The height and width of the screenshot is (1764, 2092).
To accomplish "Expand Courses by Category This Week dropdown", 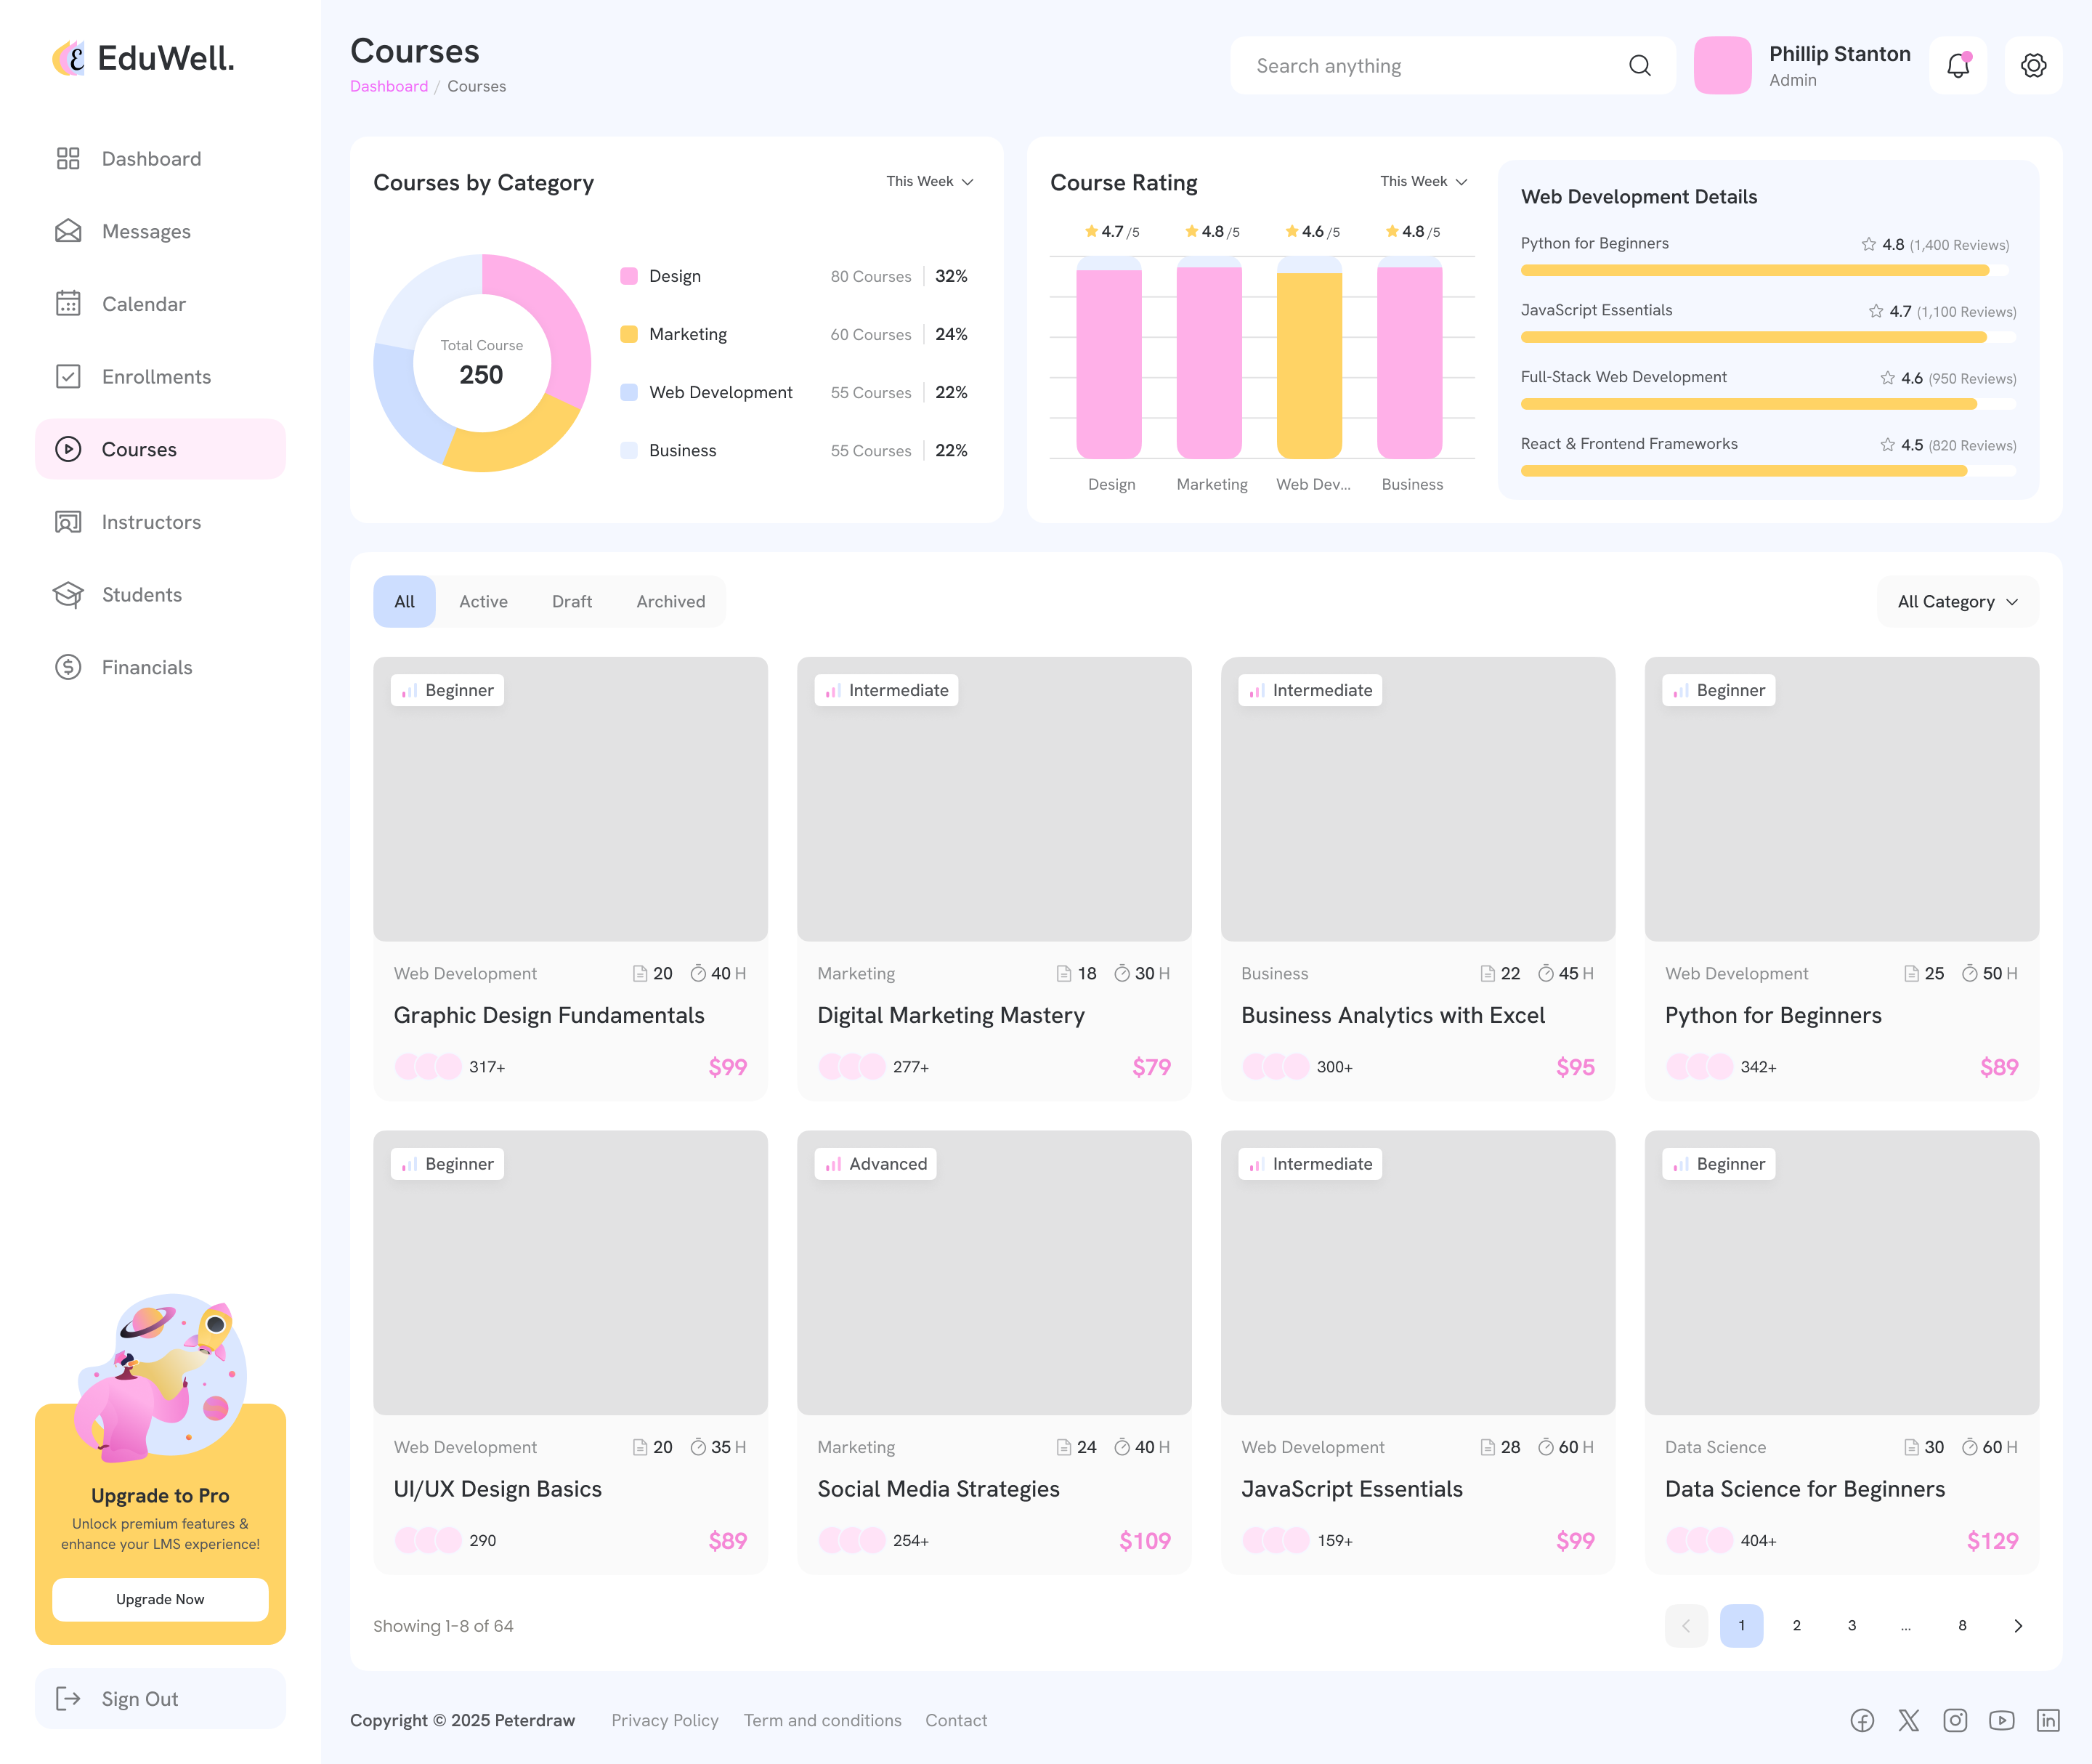I will [929, 181].
